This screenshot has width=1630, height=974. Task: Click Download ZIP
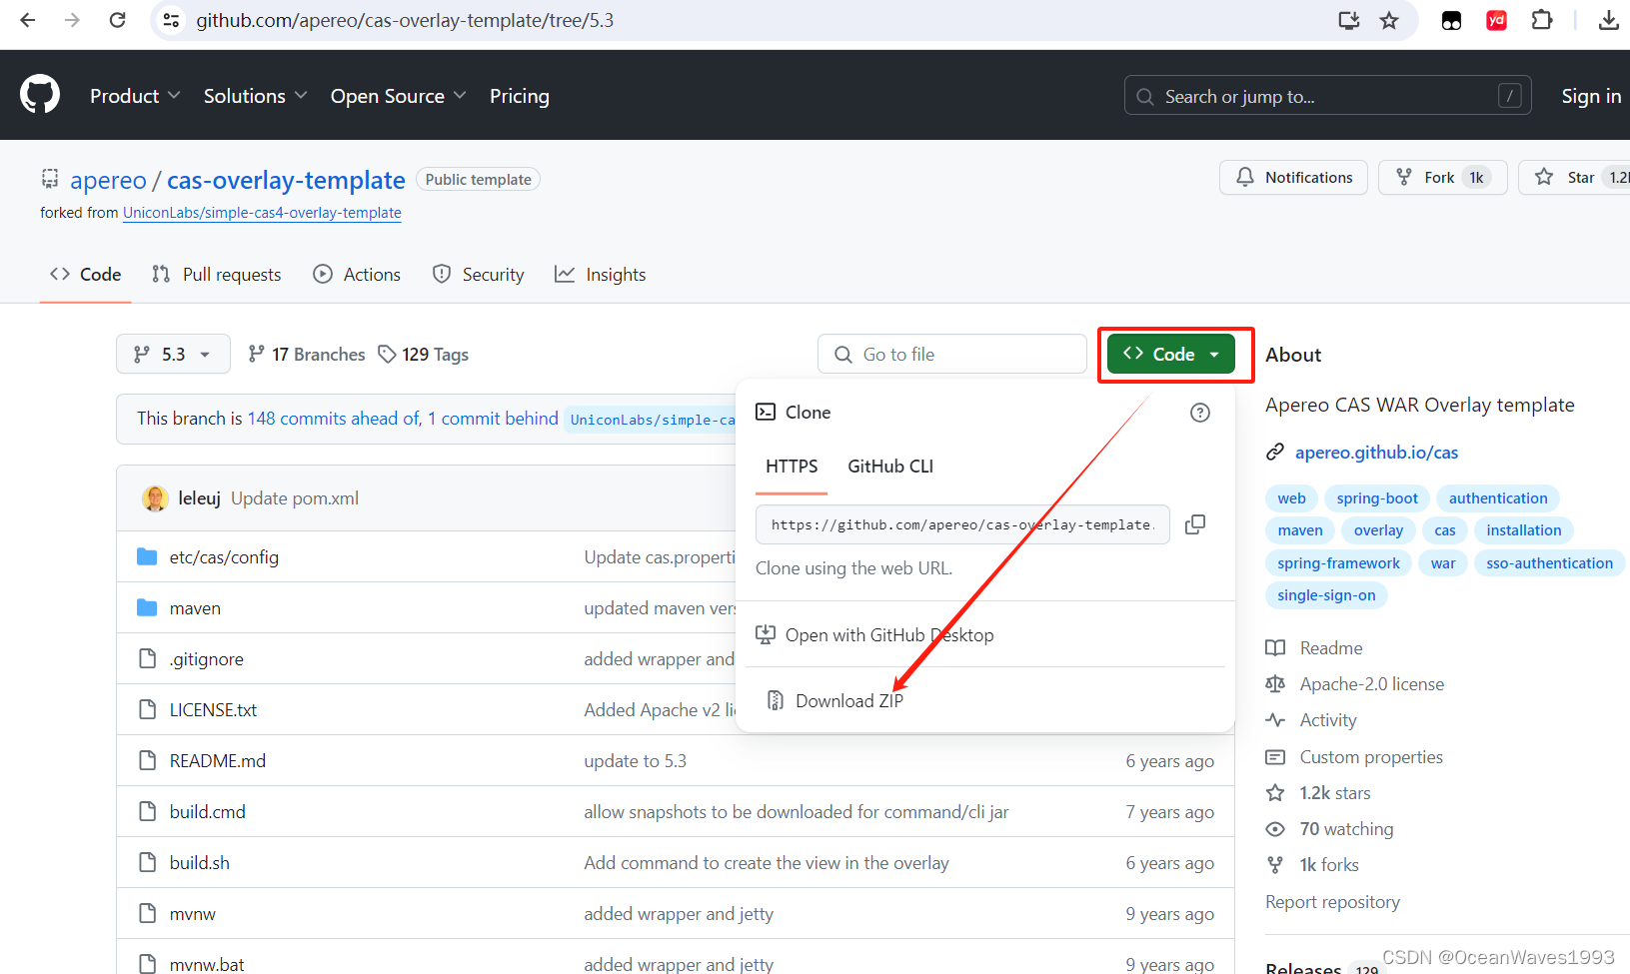tap(849, 701)
